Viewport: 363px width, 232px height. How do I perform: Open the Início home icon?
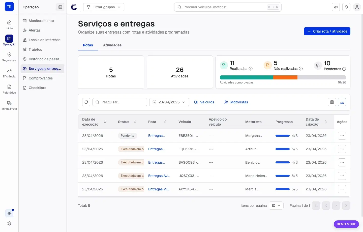click(x=9, y=22)
